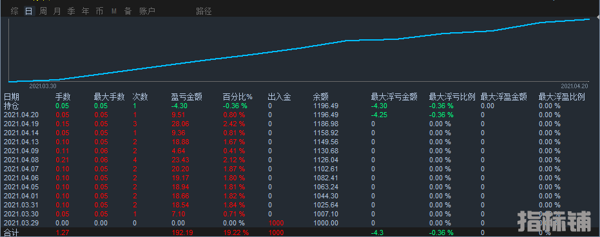Screen dimensions: 600x237
Task: Switch to the 综 summary tab
Action: [15, 12]
